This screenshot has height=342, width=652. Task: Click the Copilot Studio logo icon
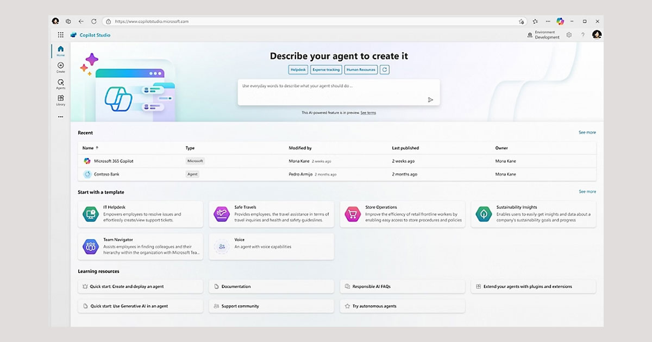click(x=73, y=35)
